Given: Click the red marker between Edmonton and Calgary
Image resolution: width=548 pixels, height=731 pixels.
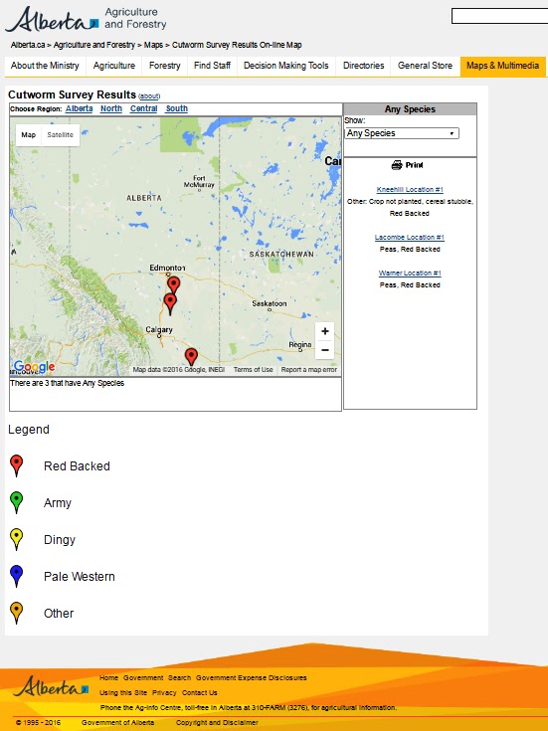Looking at the screenshot, I should point(170,304).
